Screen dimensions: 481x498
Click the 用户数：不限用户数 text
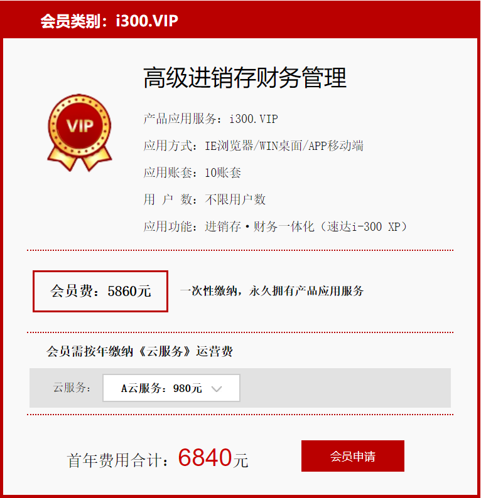(205, 200)
